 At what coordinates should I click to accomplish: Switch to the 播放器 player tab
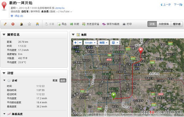[x=177, y=24]
